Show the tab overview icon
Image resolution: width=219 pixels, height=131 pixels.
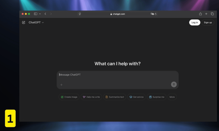point(212,14)
